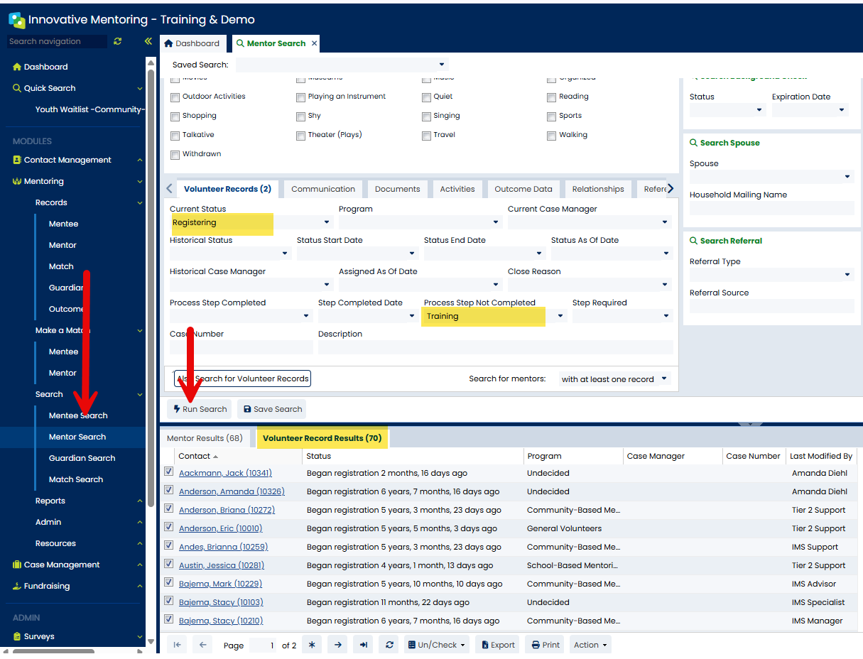Open the Mentor Results (68) tab
Screen dimensions: 863x659
pos(205,438)
